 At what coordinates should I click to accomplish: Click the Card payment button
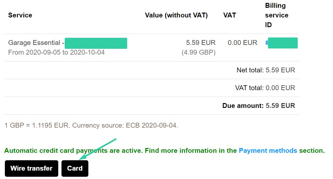coord(75,168)
